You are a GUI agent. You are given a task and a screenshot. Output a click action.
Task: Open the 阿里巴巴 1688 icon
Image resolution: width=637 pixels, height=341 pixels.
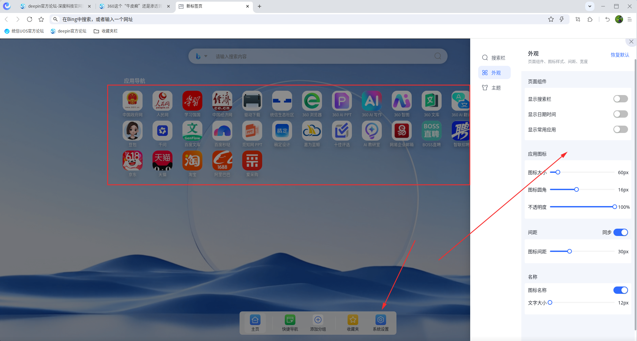click(x=222, y=161)
